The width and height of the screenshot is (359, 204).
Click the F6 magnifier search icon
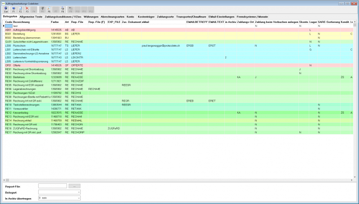(49, 9)
